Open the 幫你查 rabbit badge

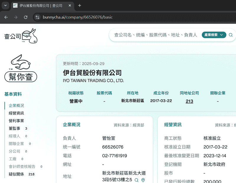point(21,68)
